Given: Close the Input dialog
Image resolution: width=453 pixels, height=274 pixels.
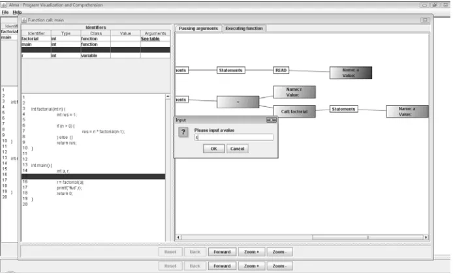Looking at the screenshot, I should coord(272,120).
